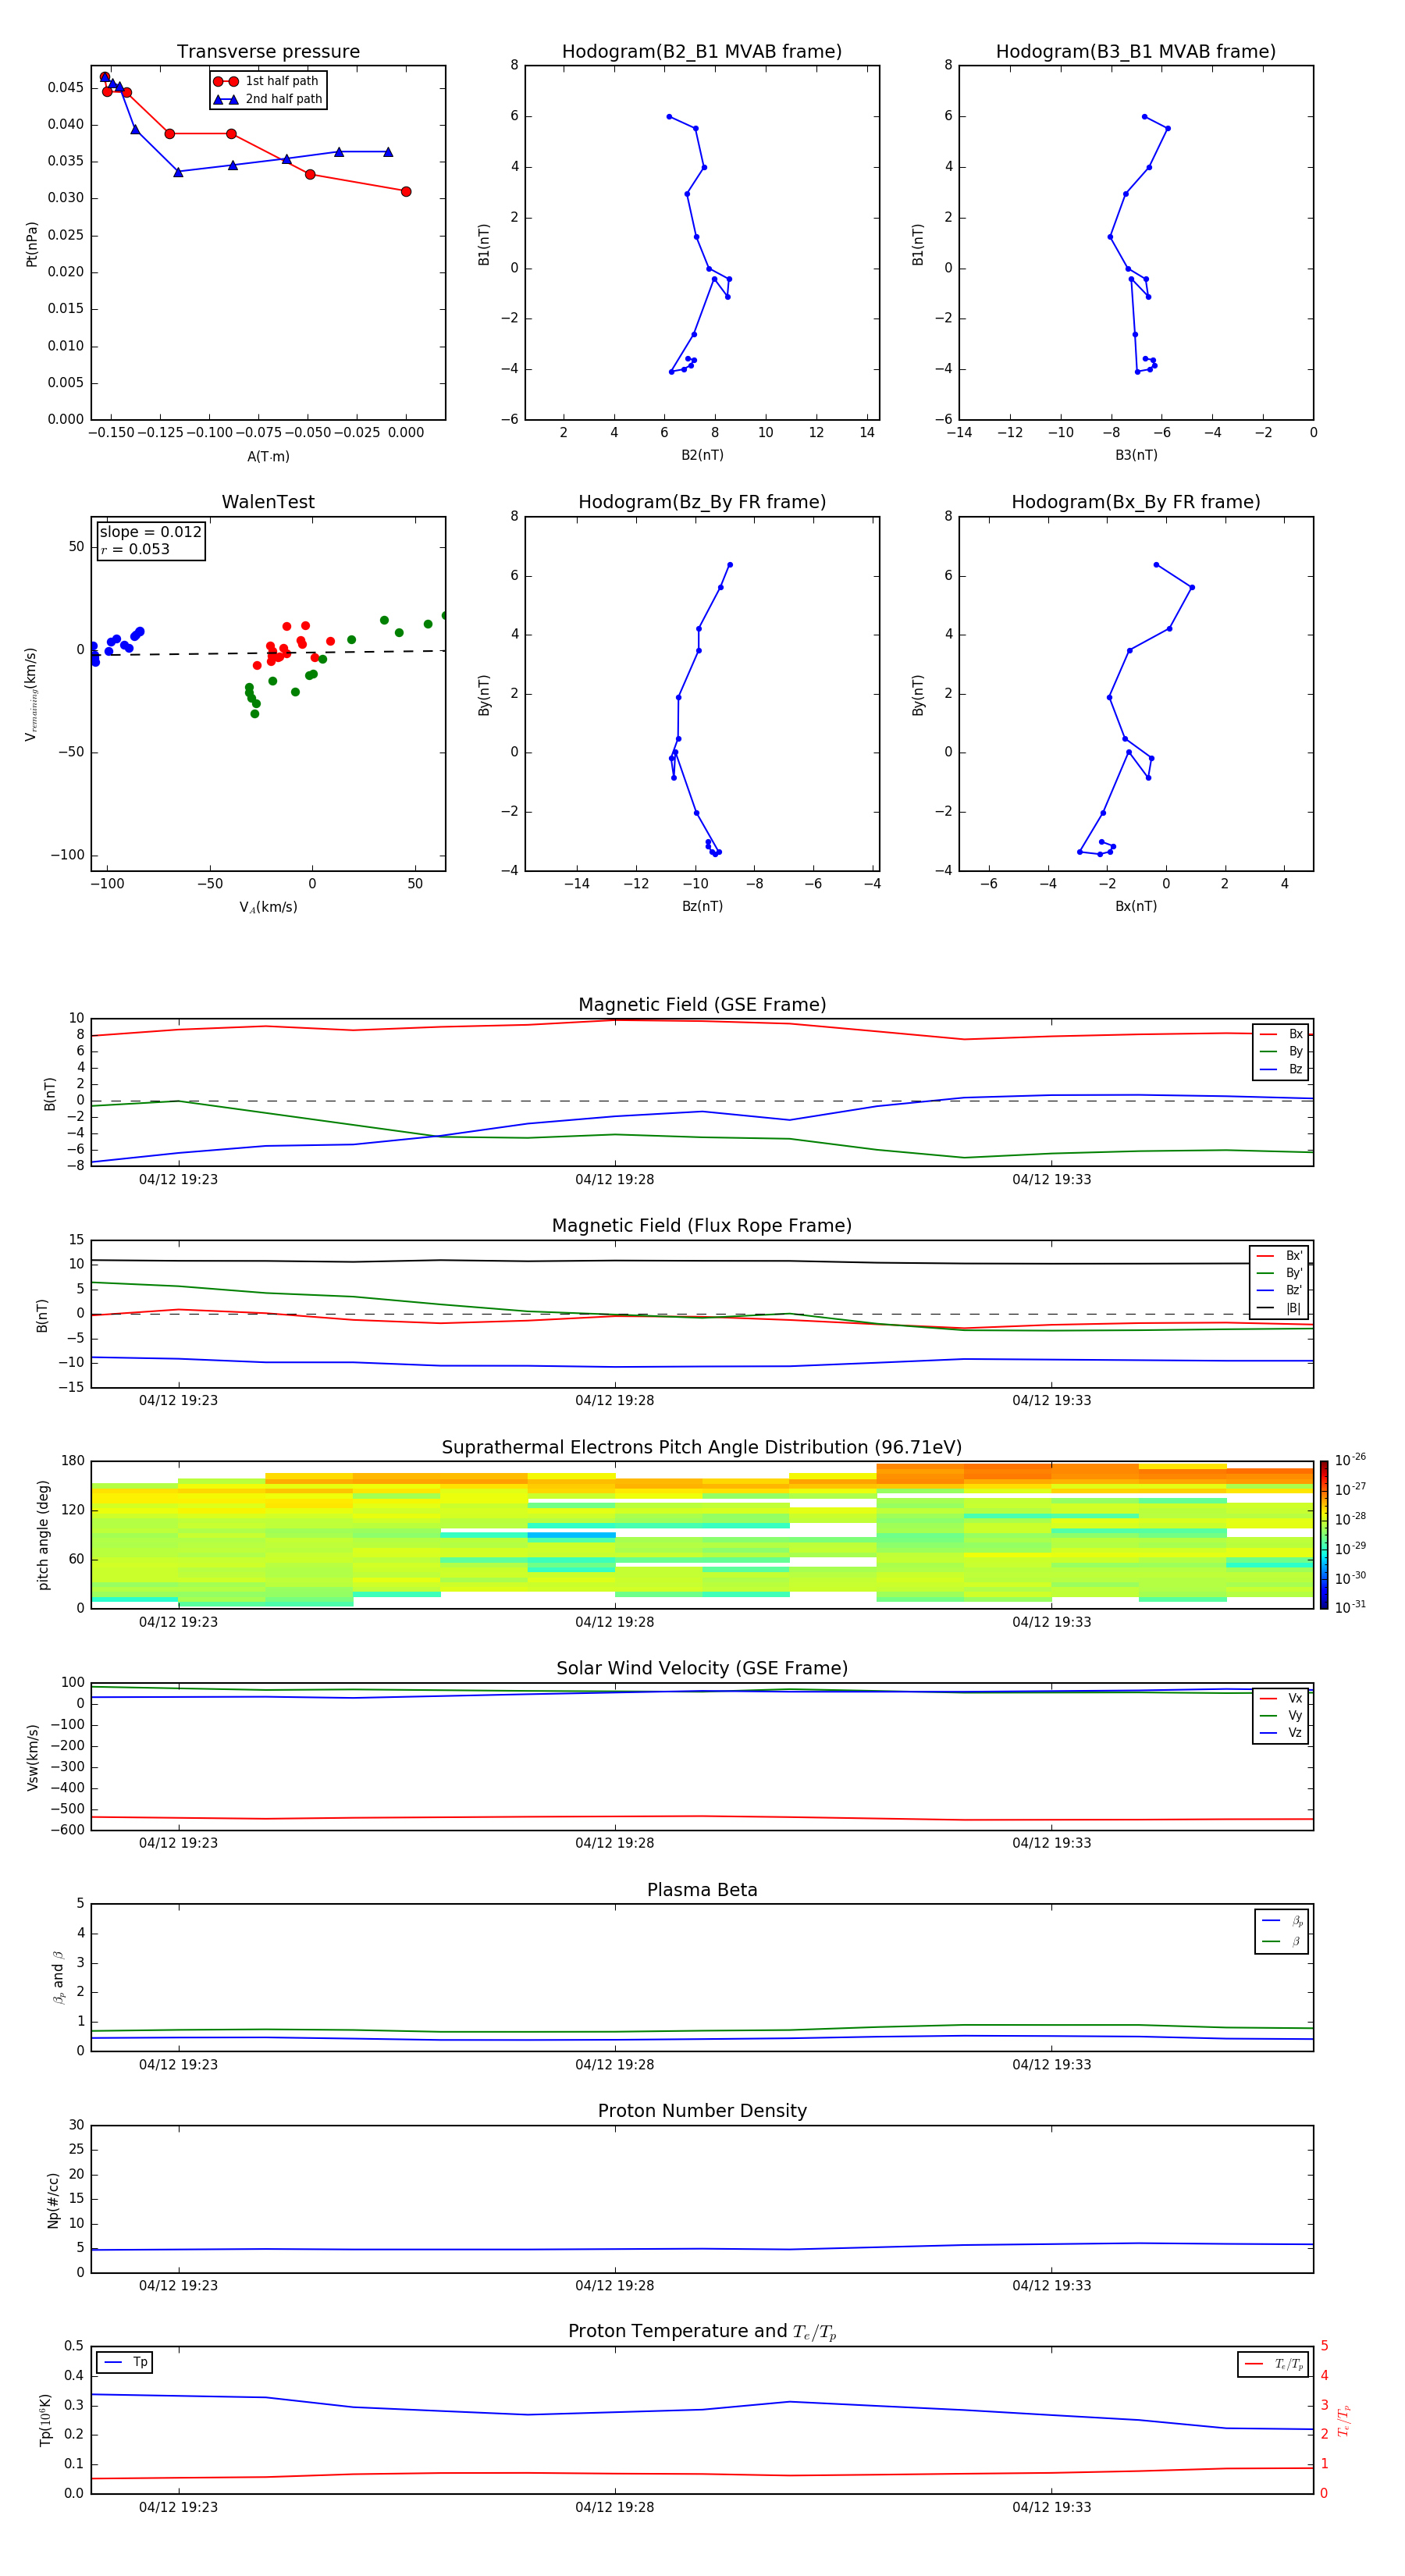Click the Hodogram(B3_B1 MVAB frame) title
This screenshot has height=2576, width=1405.
click(x=1136, y=52)
